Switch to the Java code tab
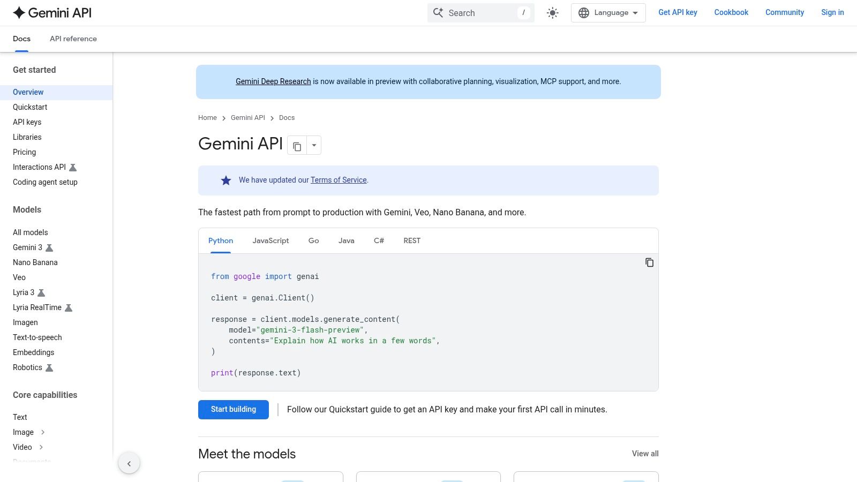The width and height of the screenshot is (857, 482). pyautogui.click(x=347, y=240)
